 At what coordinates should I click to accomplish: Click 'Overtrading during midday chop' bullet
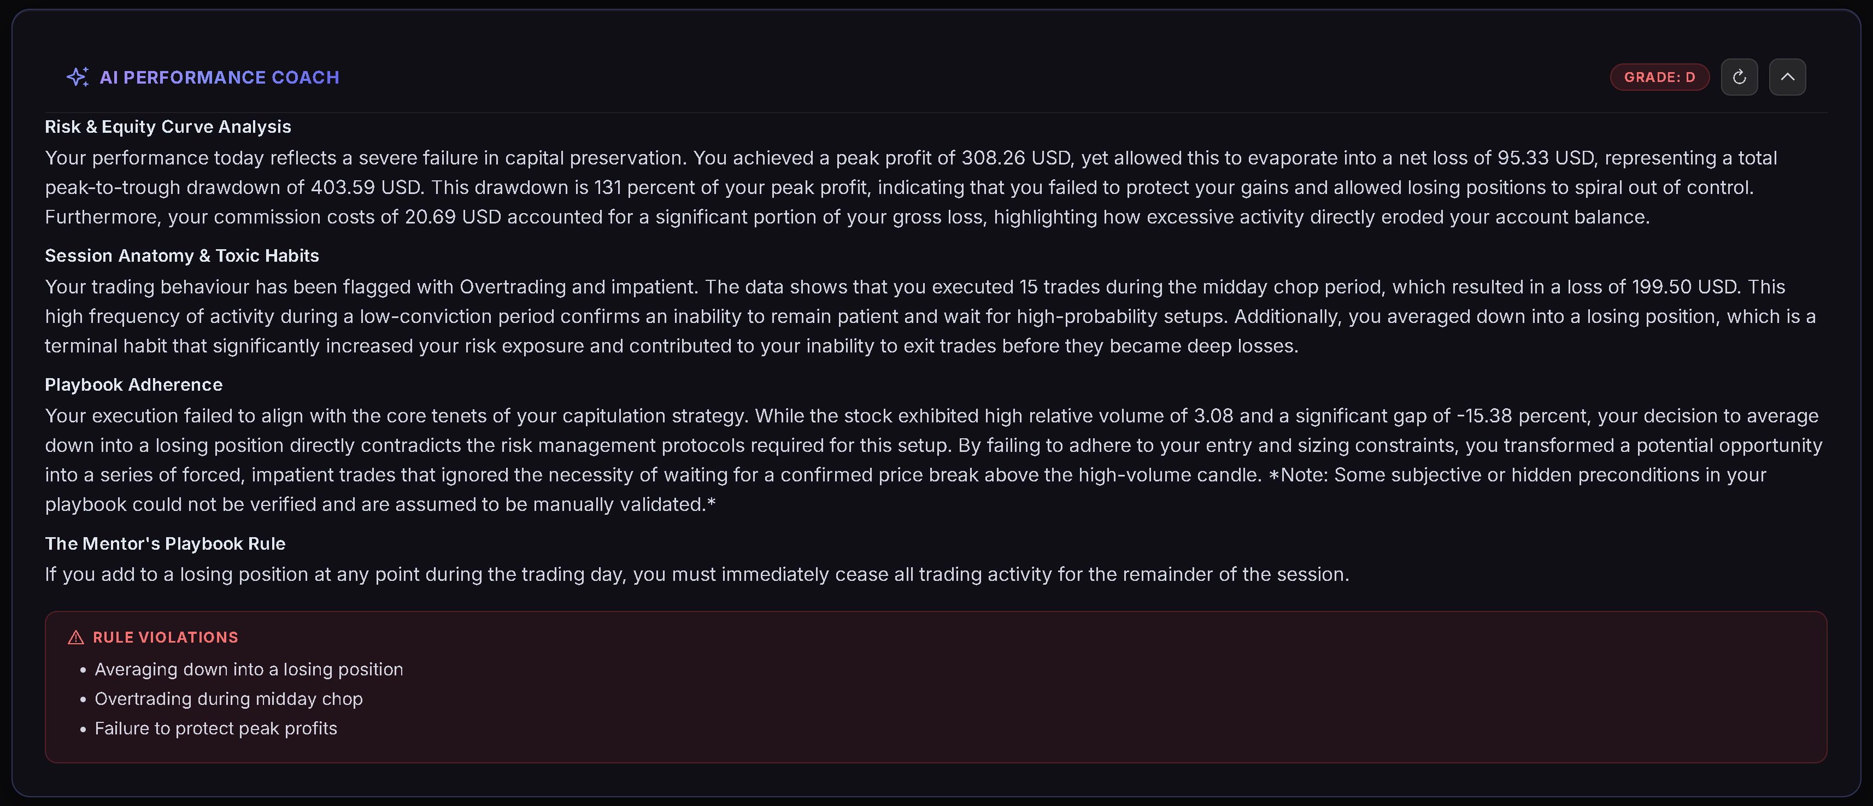click(x=229, y=698)
